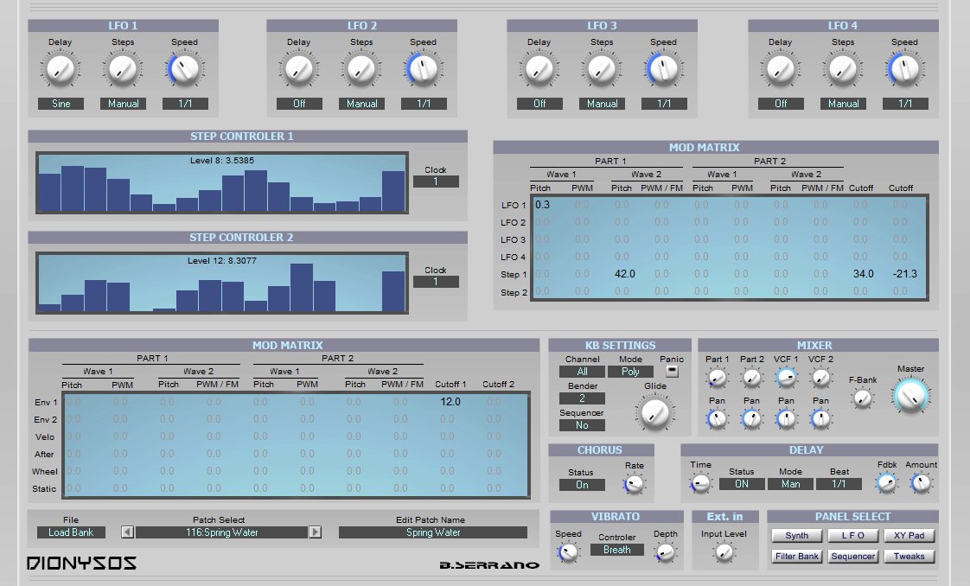This screenshot has height=586, width=970.
Task: Click the Mixer VCF 1 level knob
Action: point(786,377)
